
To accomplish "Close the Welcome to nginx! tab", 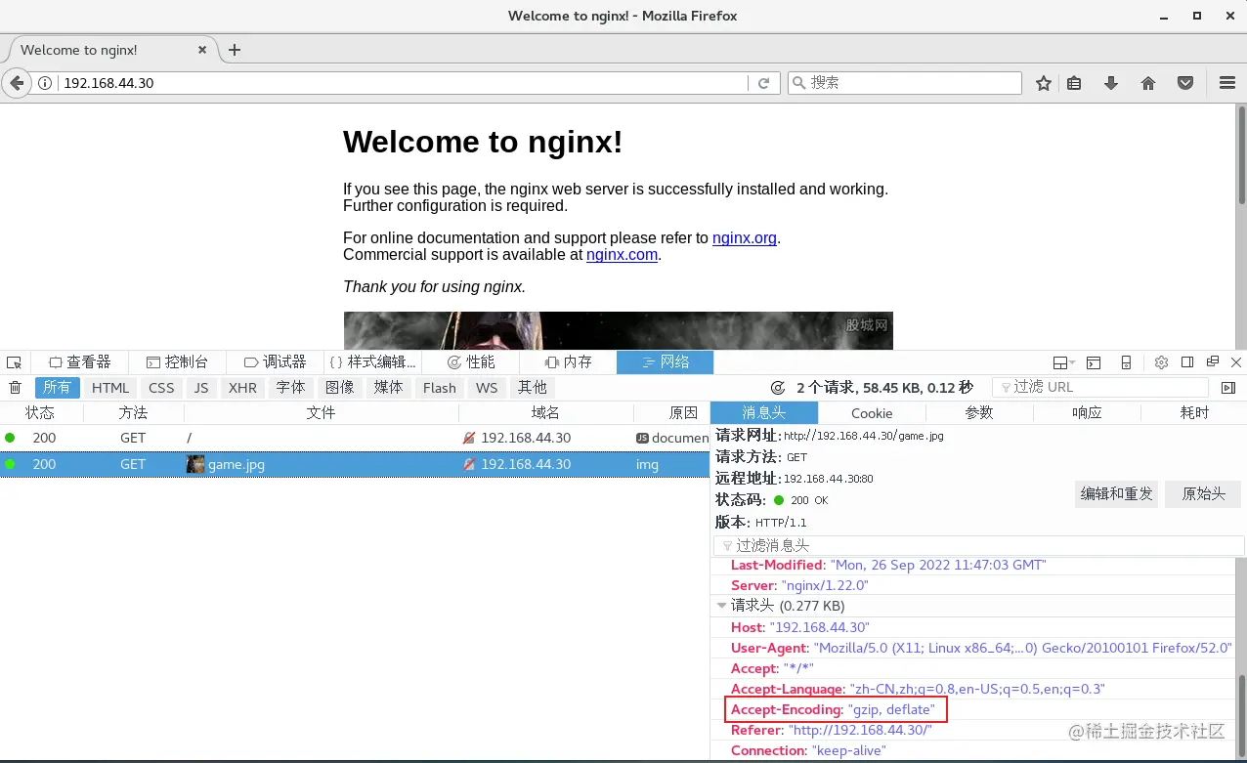I will (x=203, y=50).
